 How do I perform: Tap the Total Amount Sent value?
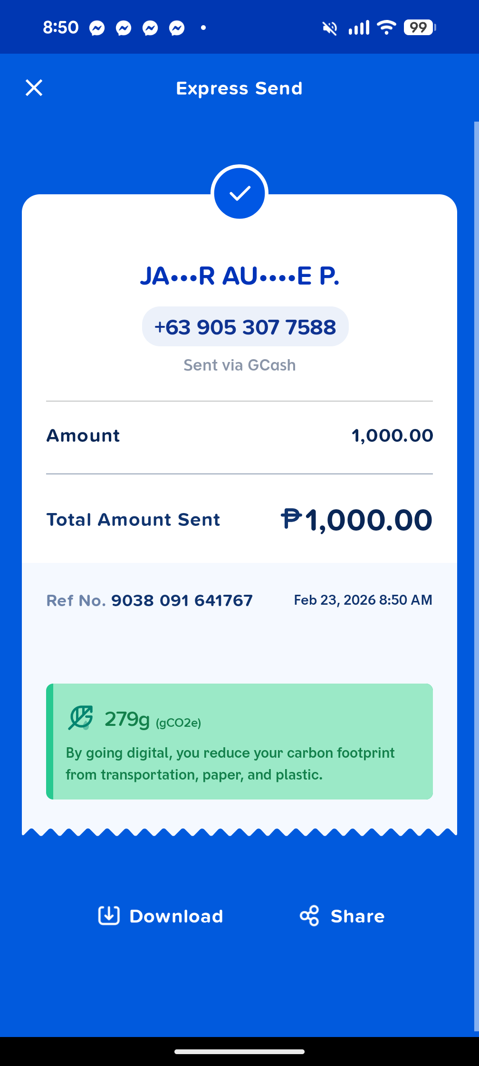click(356, 520)
